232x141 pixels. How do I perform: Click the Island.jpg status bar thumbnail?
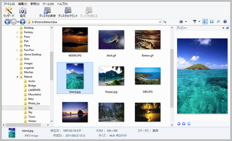point(12,133)
